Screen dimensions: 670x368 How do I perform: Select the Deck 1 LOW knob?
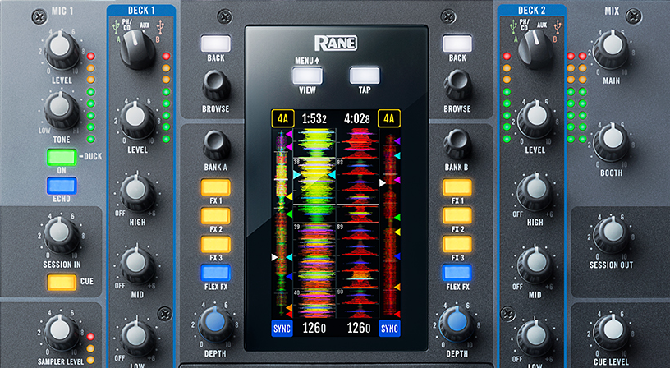point(137,338)
